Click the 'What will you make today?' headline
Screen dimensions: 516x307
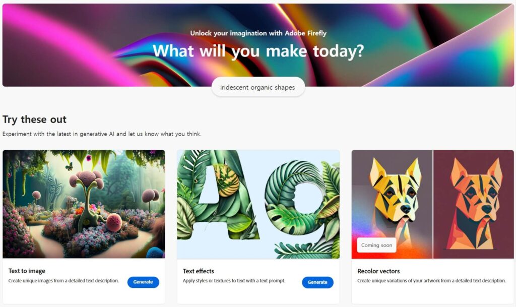tap(259, 51)
